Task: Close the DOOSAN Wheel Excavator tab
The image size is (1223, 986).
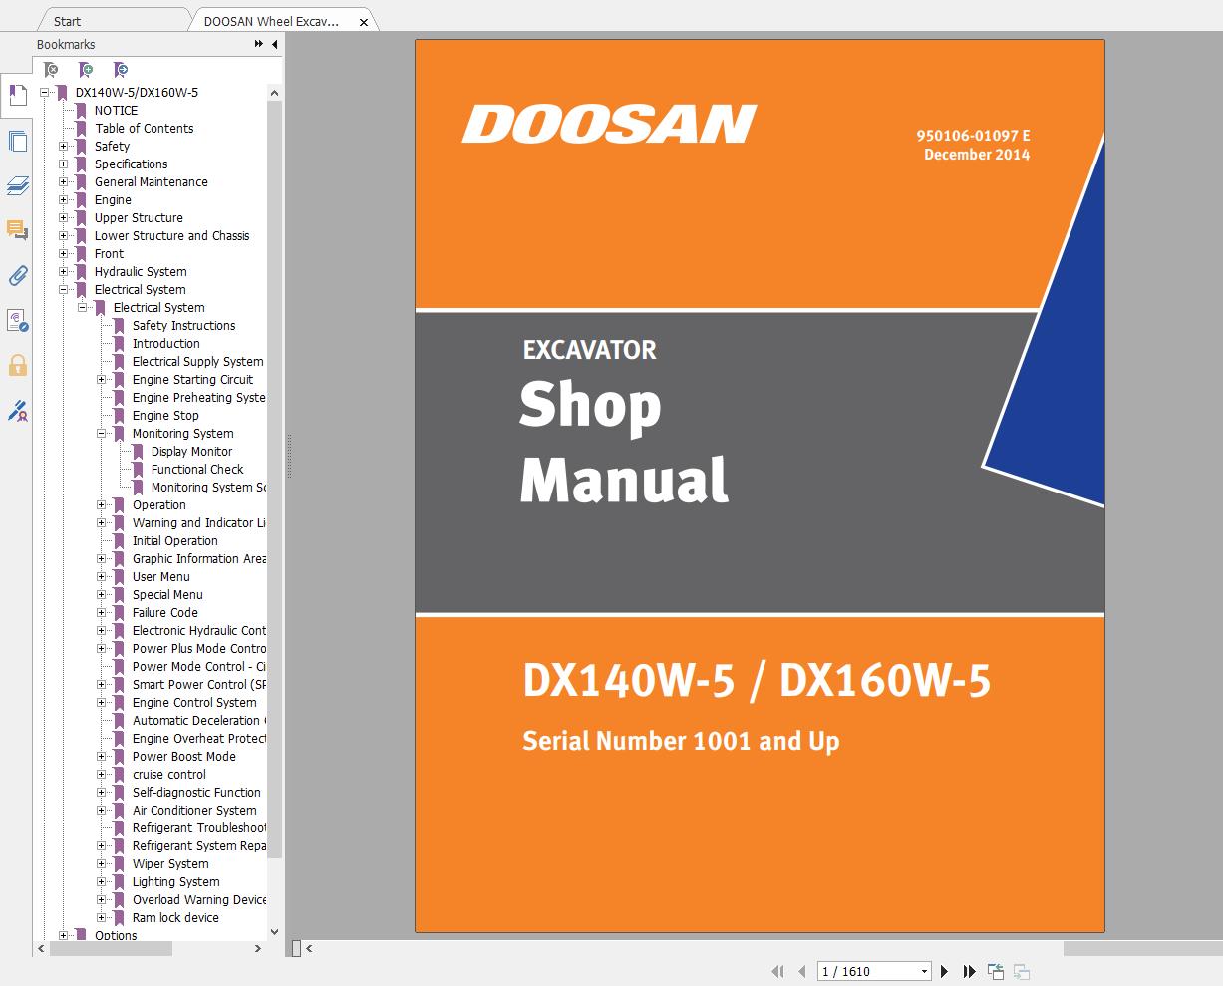Action: pyautogui.click(x=364, y=21)
